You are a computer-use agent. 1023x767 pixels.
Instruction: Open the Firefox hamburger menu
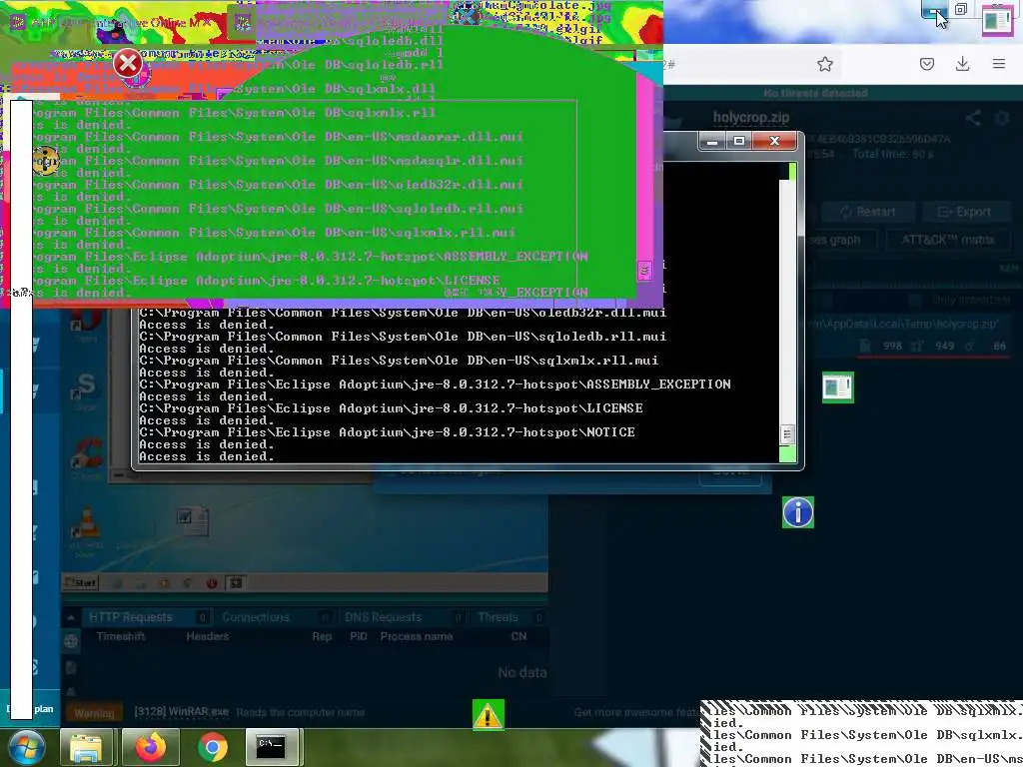point(999,64)
